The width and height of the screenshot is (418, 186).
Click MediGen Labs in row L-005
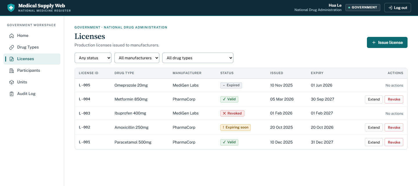tap(186, 85)
